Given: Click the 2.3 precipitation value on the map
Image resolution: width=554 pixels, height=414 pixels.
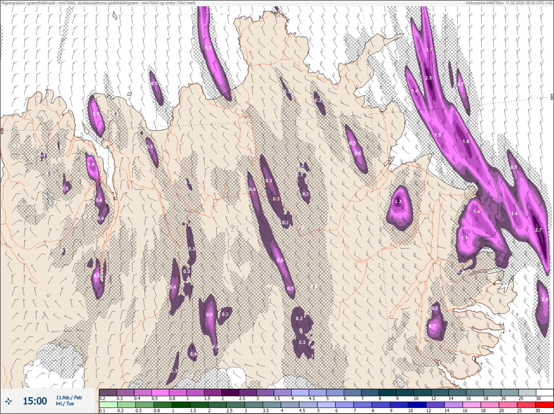Looking at the screenshot, I should [399, 202].
